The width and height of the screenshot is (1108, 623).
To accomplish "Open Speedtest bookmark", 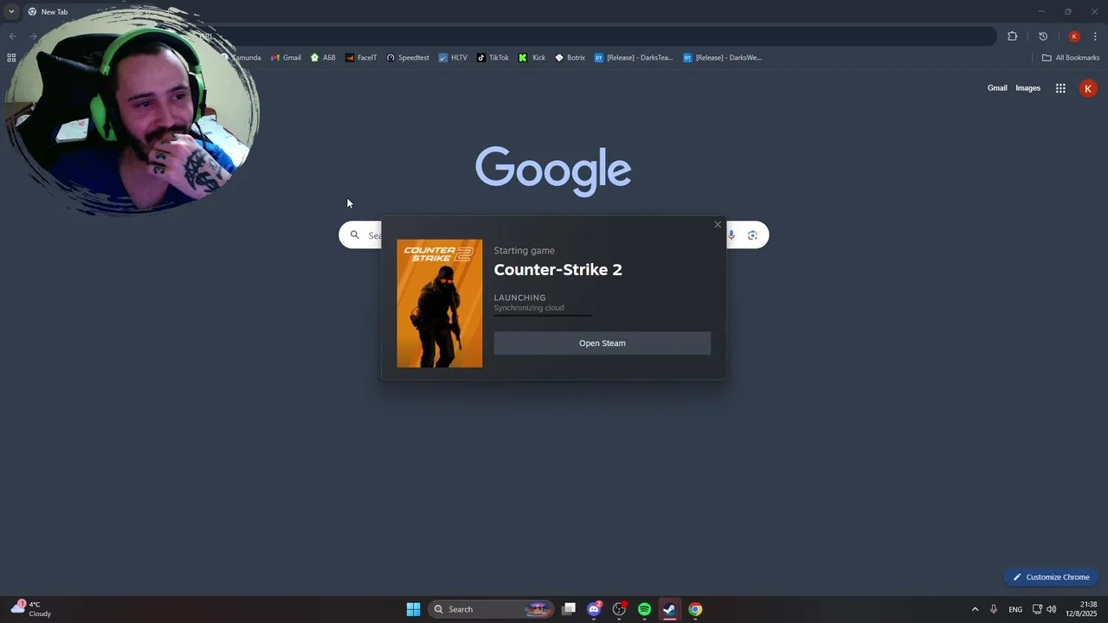I will coord(408,58).
